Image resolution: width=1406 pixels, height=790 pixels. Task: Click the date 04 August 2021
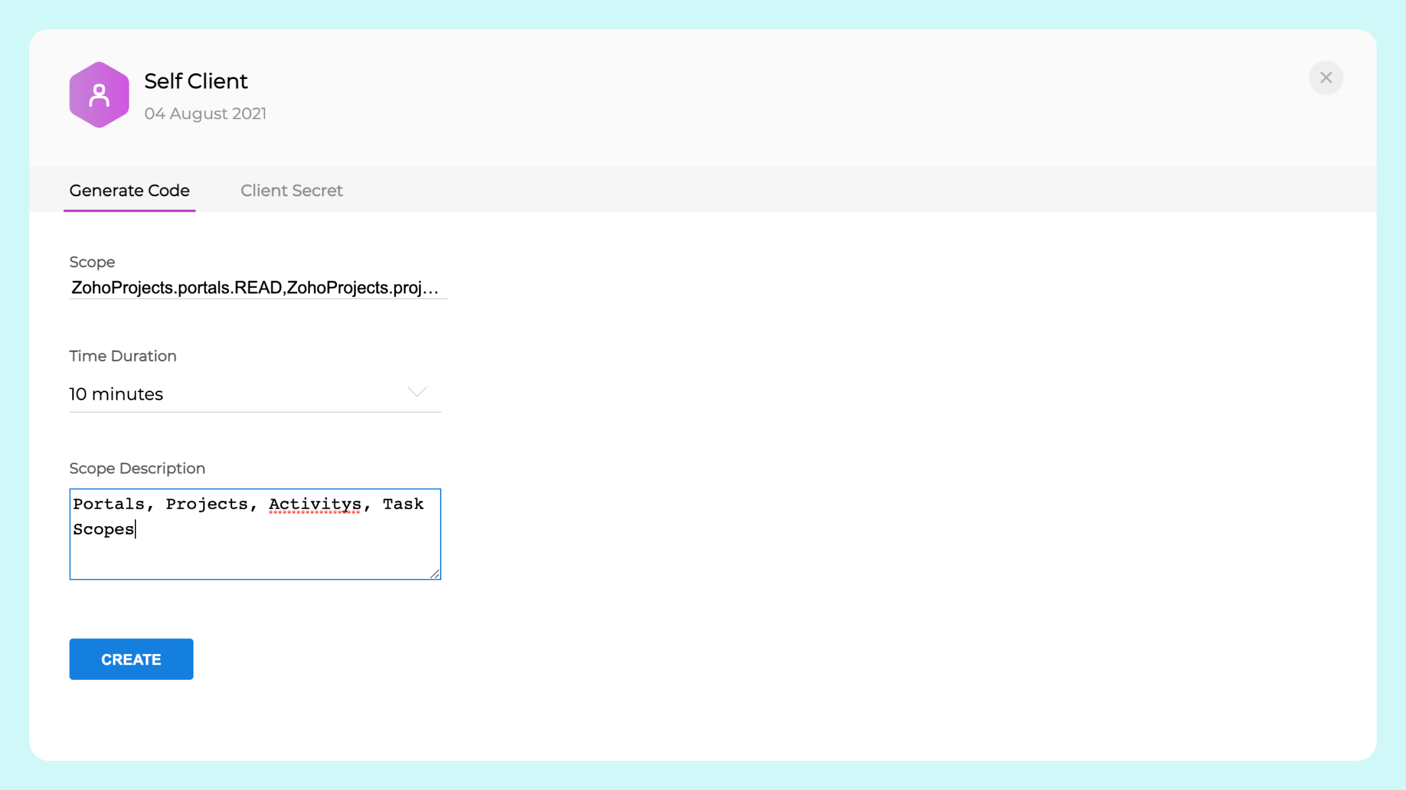tap(205, 114)
